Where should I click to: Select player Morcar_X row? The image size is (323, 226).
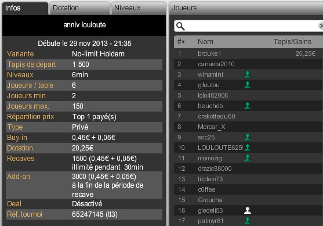point(248,127)
